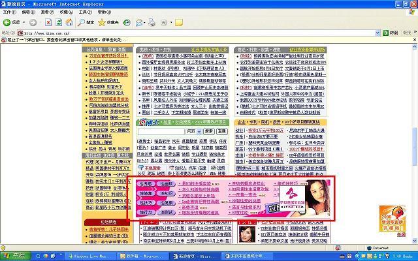Image resolution: width=418 pixels, height=261 pixels.
Task: Click the vertical scrollbar up arrow
Action: click(415, 47)
